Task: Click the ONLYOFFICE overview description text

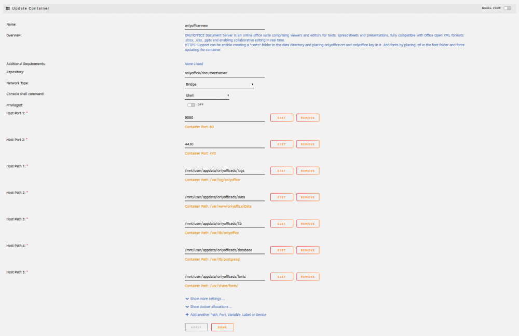Action: point(324,43)
